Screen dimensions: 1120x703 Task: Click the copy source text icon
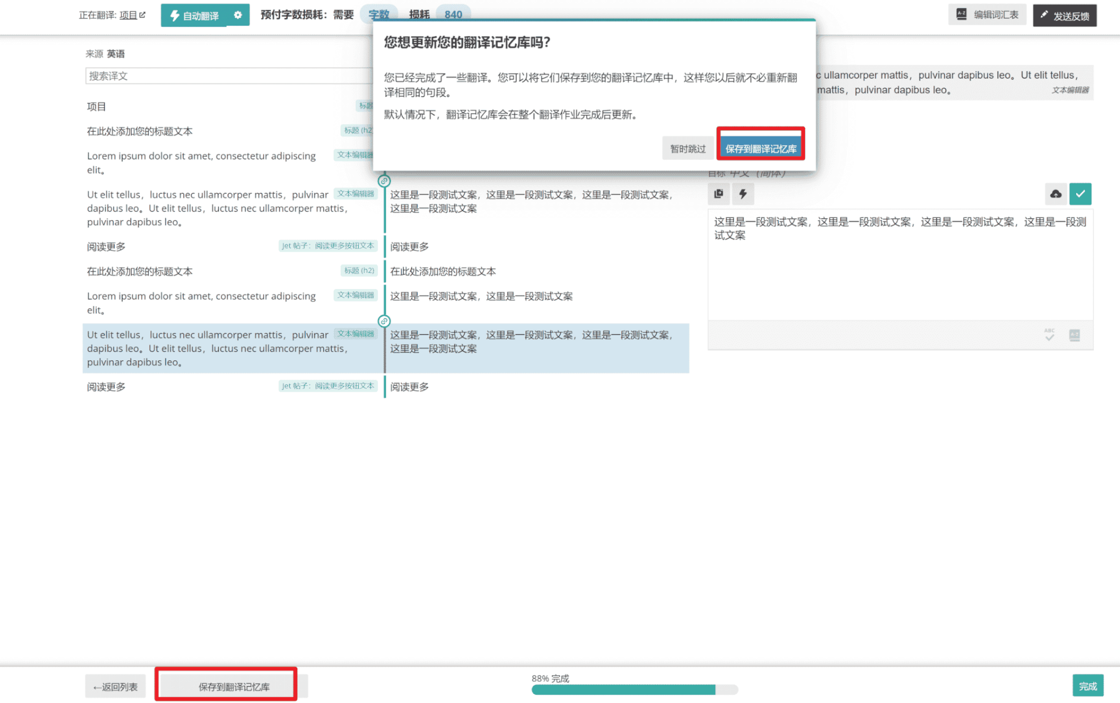(719, 194)
